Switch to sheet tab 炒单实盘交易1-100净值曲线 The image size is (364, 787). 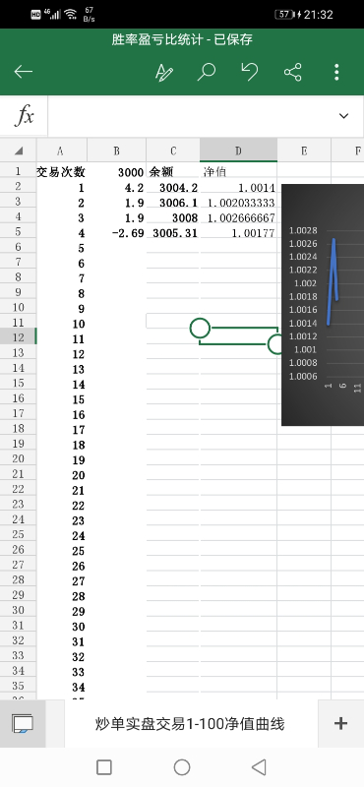click(x=190, y=724)
